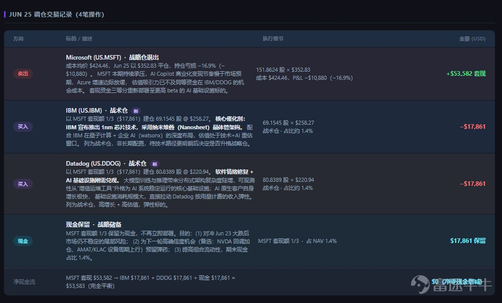Click the $0 (净零现金增减) total
The height and width of the screenshot is (303, 502).
[457, 282]
